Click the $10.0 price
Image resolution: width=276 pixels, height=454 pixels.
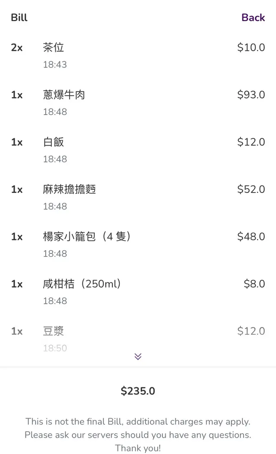pyautogui.click(x=251, y=47)
